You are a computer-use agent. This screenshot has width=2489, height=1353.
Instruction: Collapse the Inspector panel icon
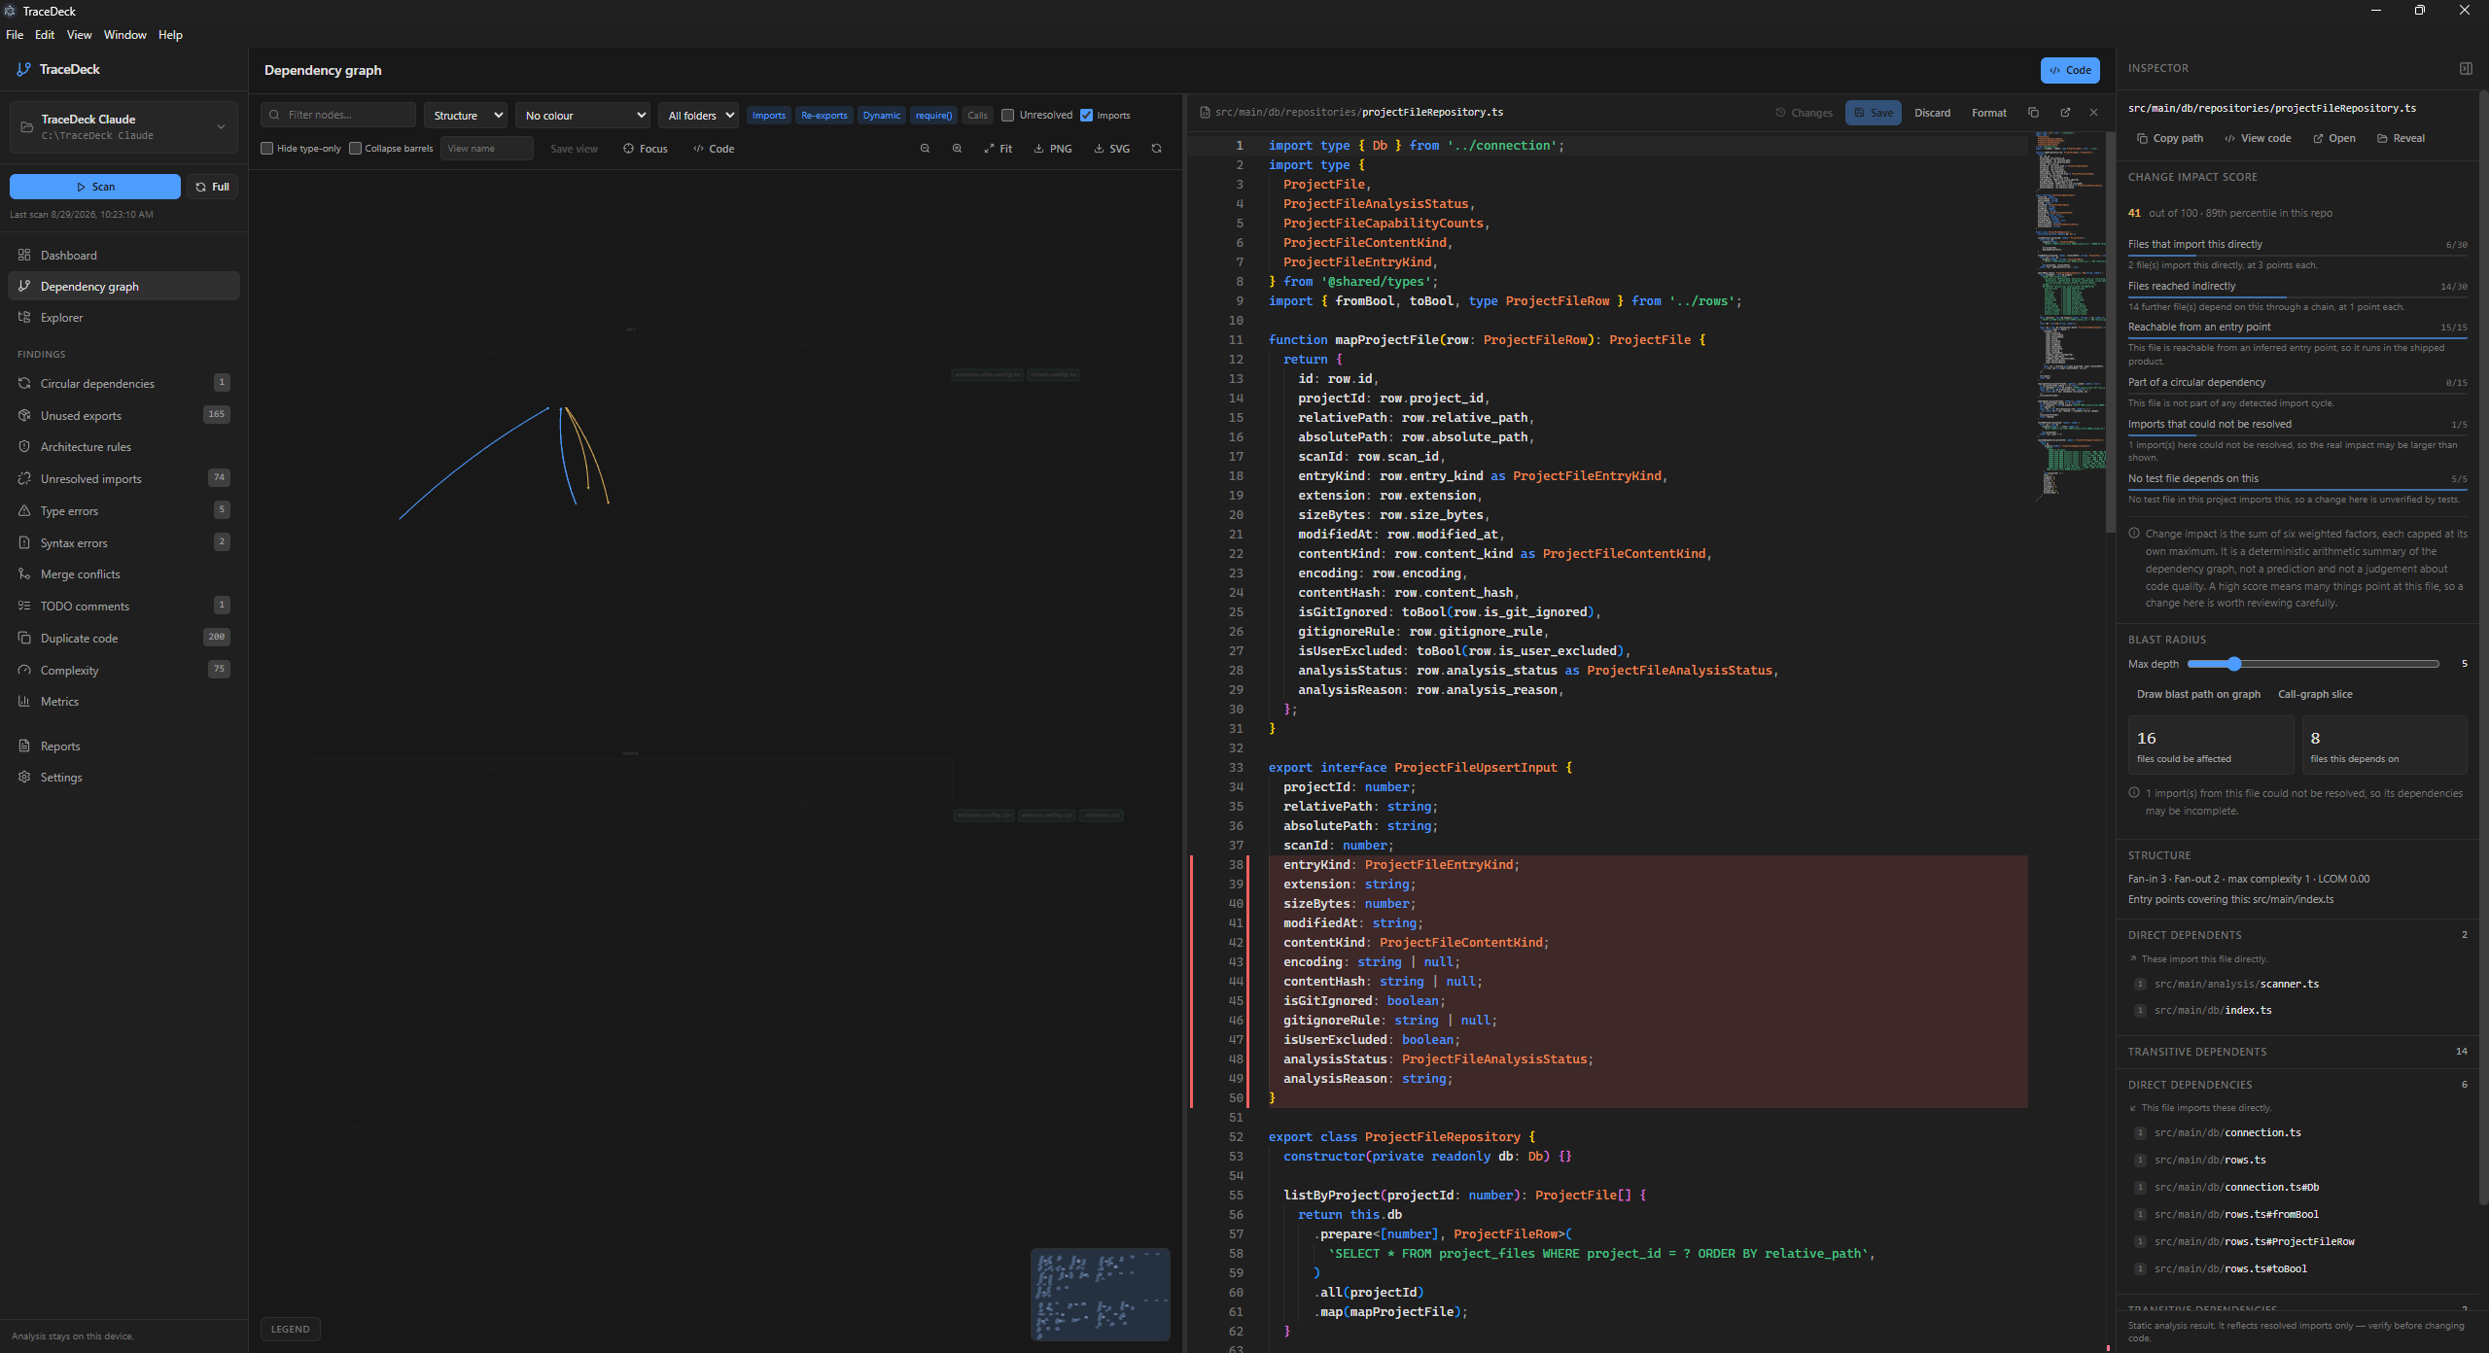click(x=2466, y=68)
